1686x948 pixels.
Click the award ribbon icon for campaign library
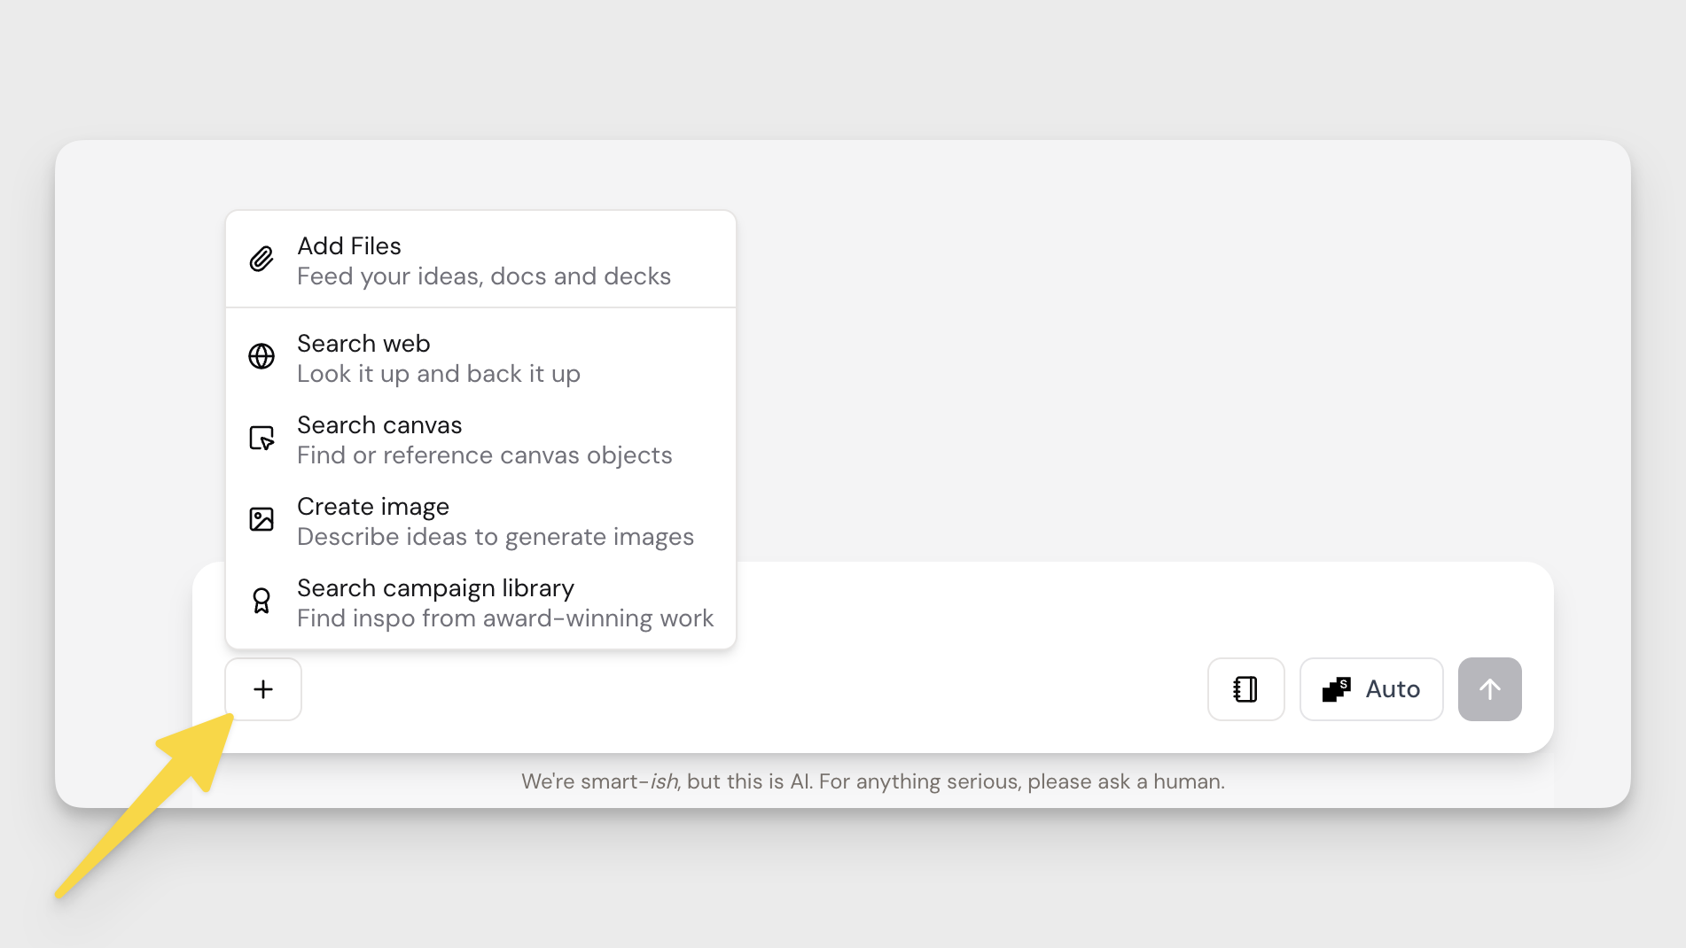(x=261, y=602)
